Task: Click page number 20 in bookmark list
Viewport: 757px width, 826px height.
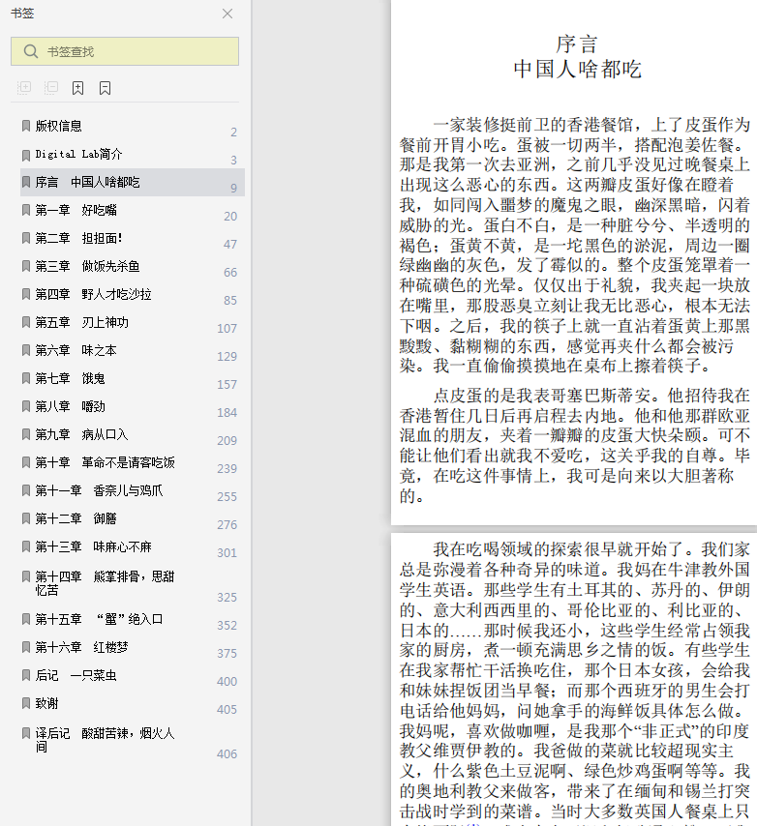Action: pyautogui.click(x=230, y=217)
